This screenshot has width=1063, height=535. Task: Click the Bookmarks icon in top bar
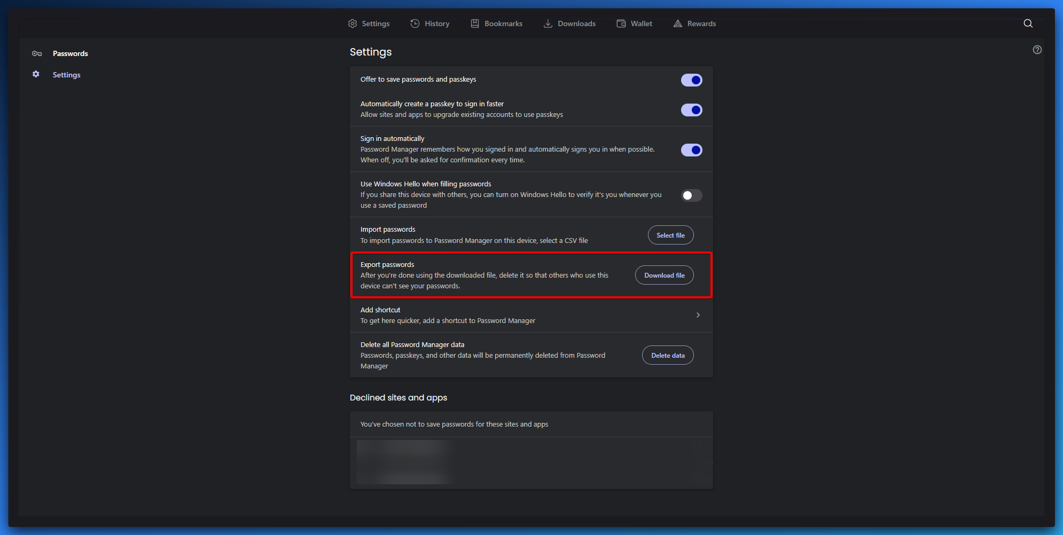click(475, 23)
